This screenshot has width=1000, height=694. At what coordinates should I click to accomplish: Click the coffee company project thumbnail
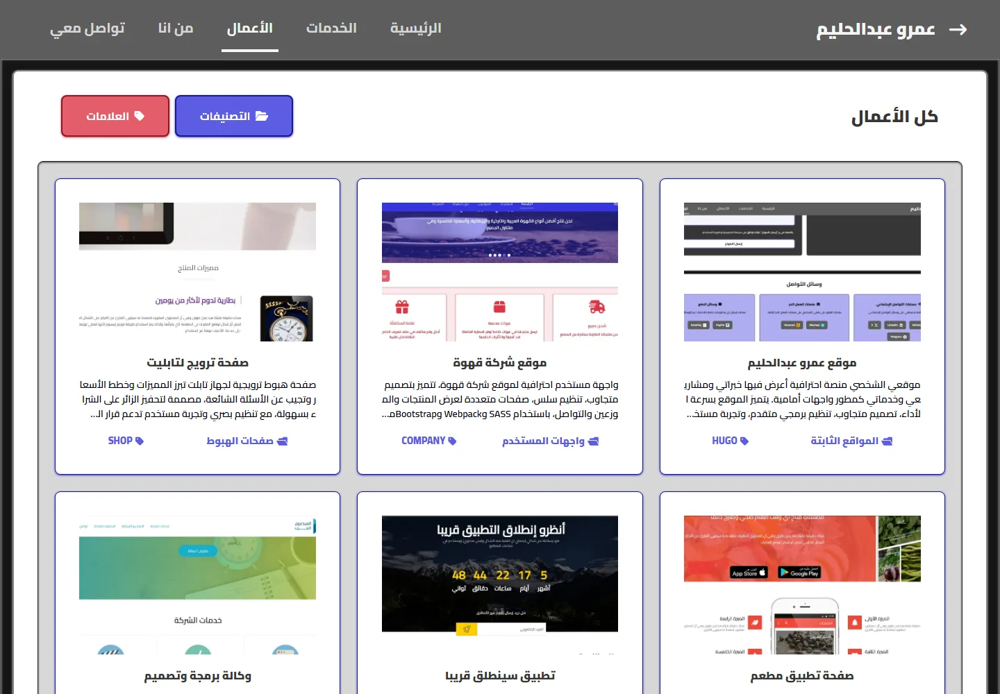point(500,272)
